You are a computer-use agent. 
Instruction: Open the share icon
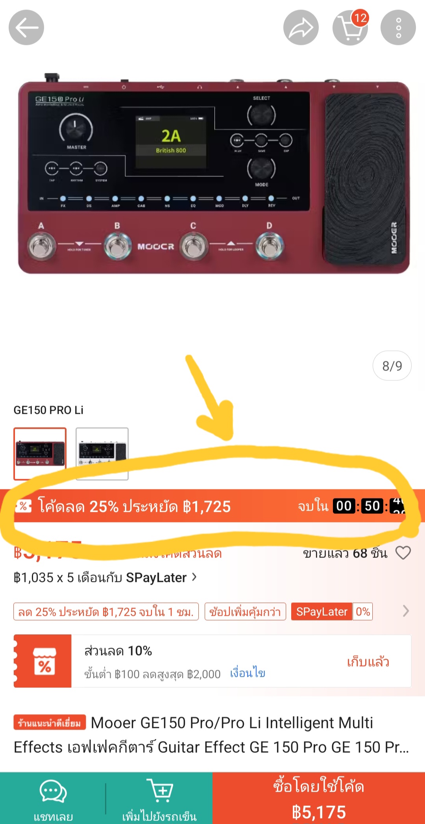tap(301, 28)
